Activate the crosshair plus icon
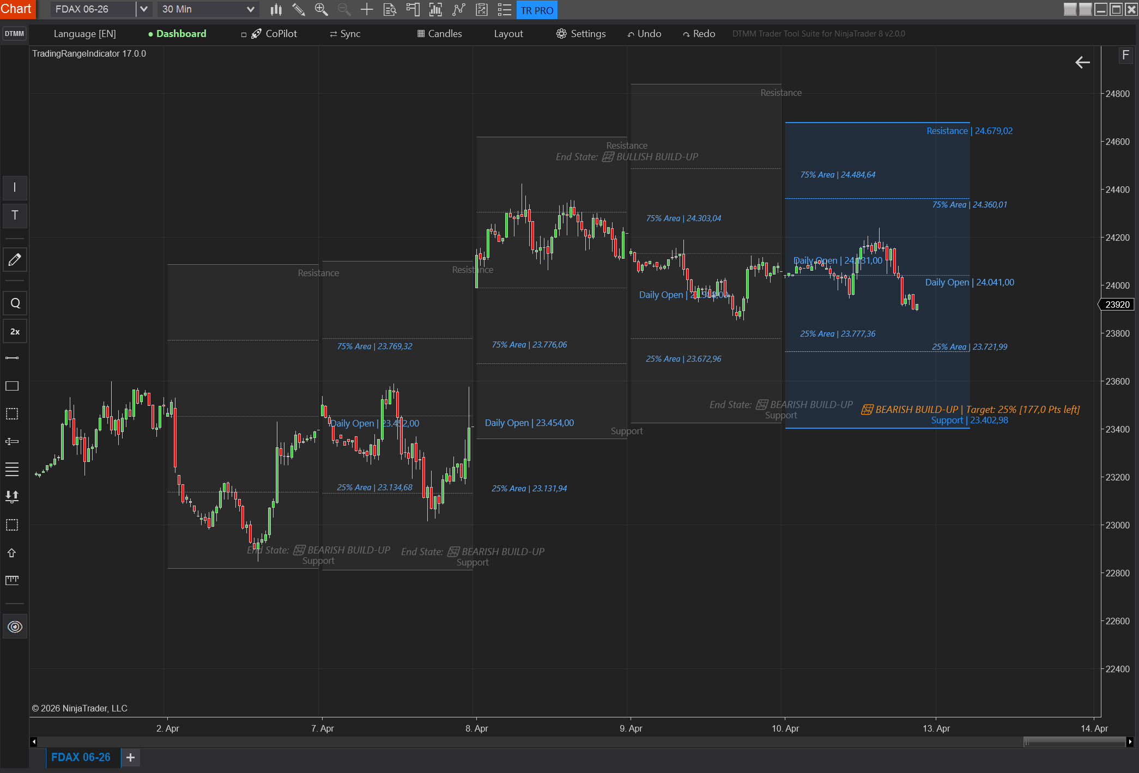Viewport: 1139px width, 773px height. [367, 9]
